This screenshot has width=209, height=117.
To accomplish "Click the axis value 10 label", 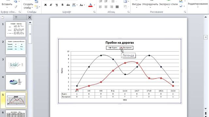I will (x=68, y=51).
